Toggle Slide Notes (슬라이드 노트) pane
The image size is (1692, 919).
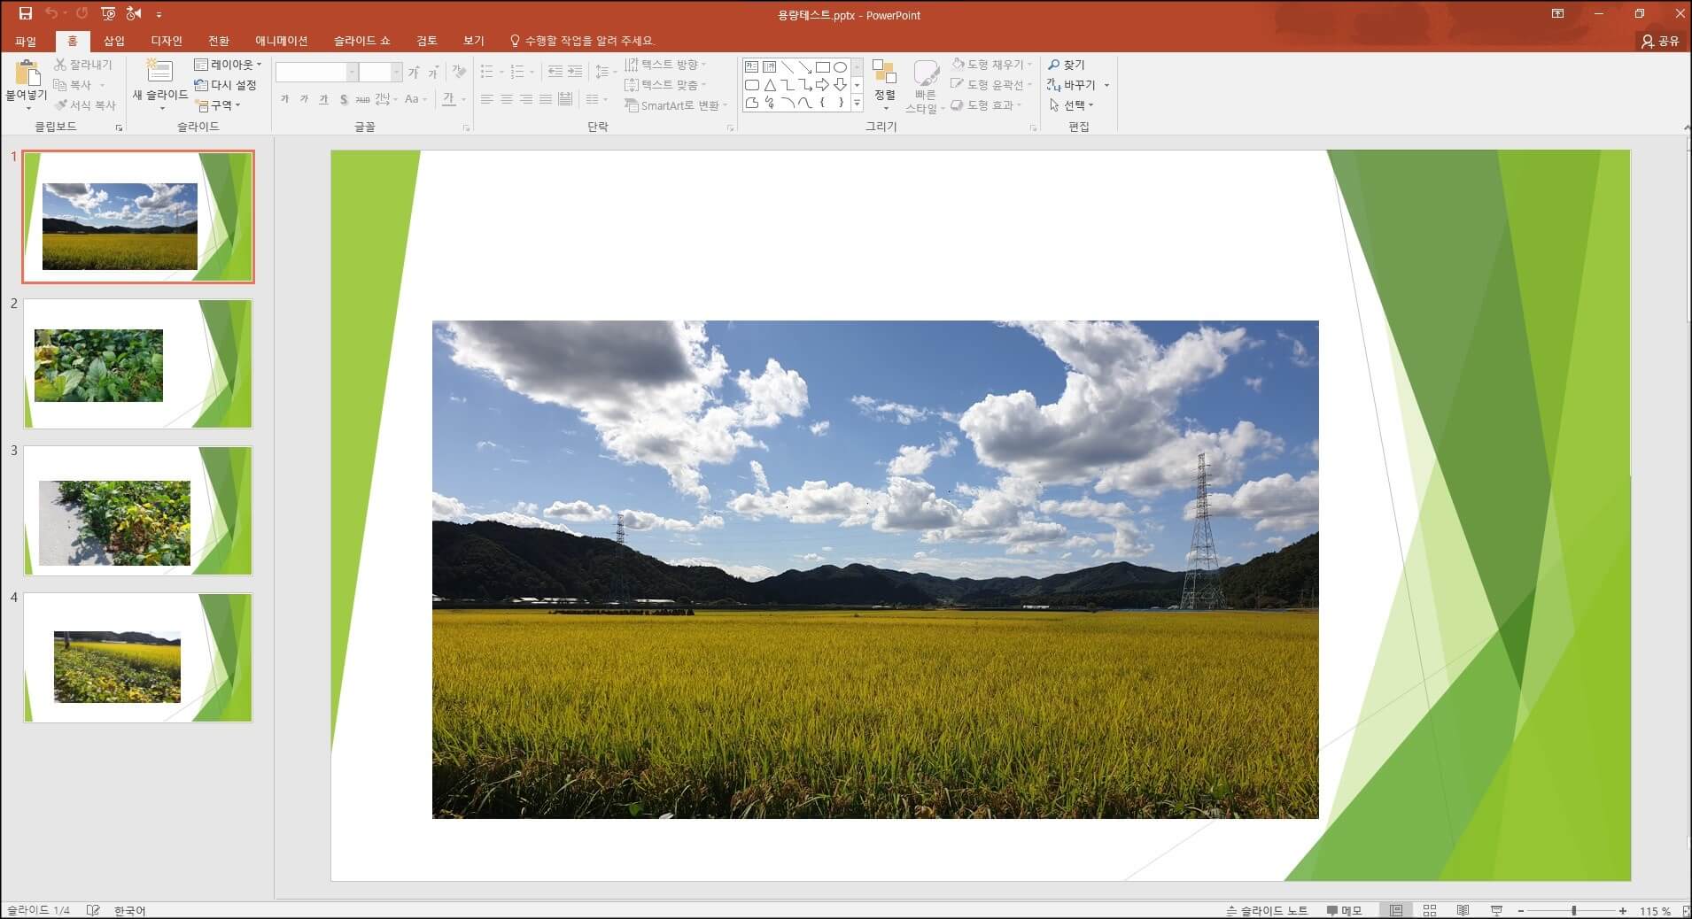click(x=1267, y=910)
